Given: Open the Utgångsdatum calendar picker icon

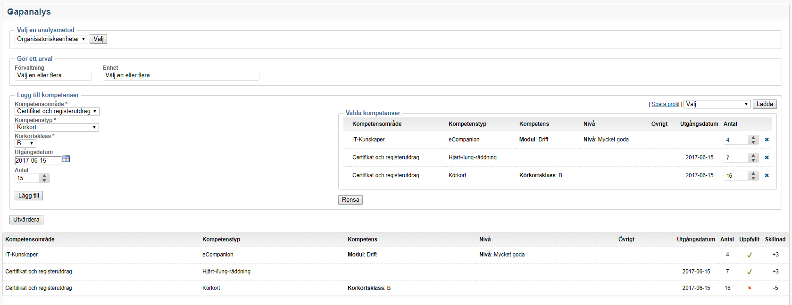Looking at the screenshot, I should (66, 159).
